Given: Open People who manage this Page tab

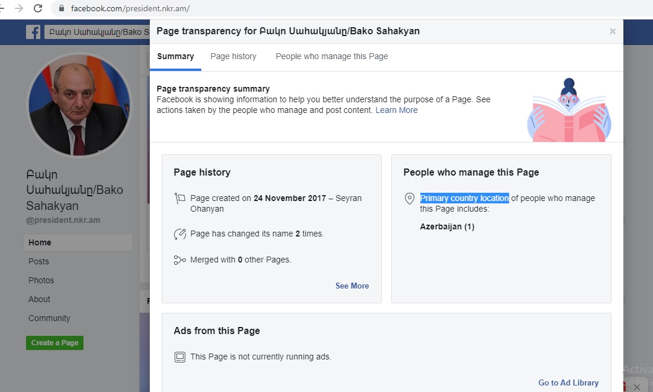Looking at the screenshot, I should [332, 57].
